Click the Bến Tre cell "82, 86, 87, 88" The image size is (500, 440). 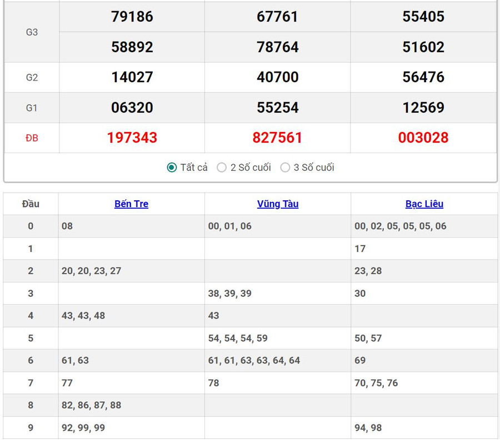coord(92,405)
